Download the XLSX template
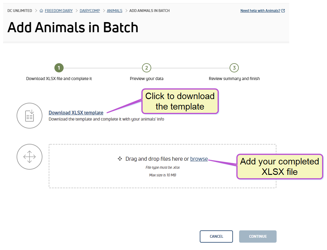 pyautogui.click(x=76, y=113)
